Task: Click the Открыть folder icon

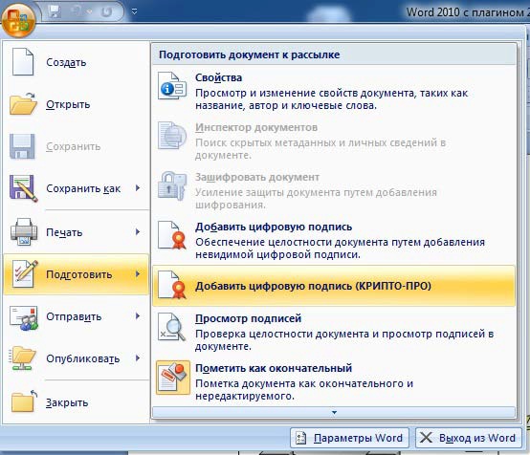Action: point(23,104)
